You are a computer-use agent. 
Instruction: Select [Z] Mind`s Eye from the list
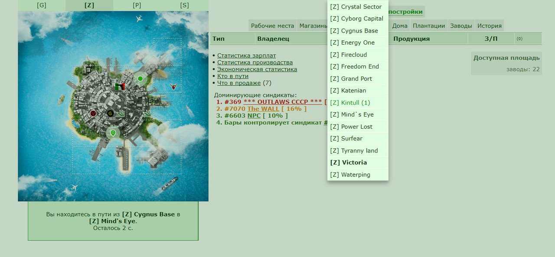point(358,114)
